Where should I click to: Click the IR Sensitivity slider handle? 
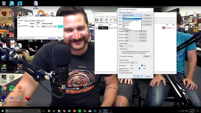pyautogui.click(x=142, y=66)
